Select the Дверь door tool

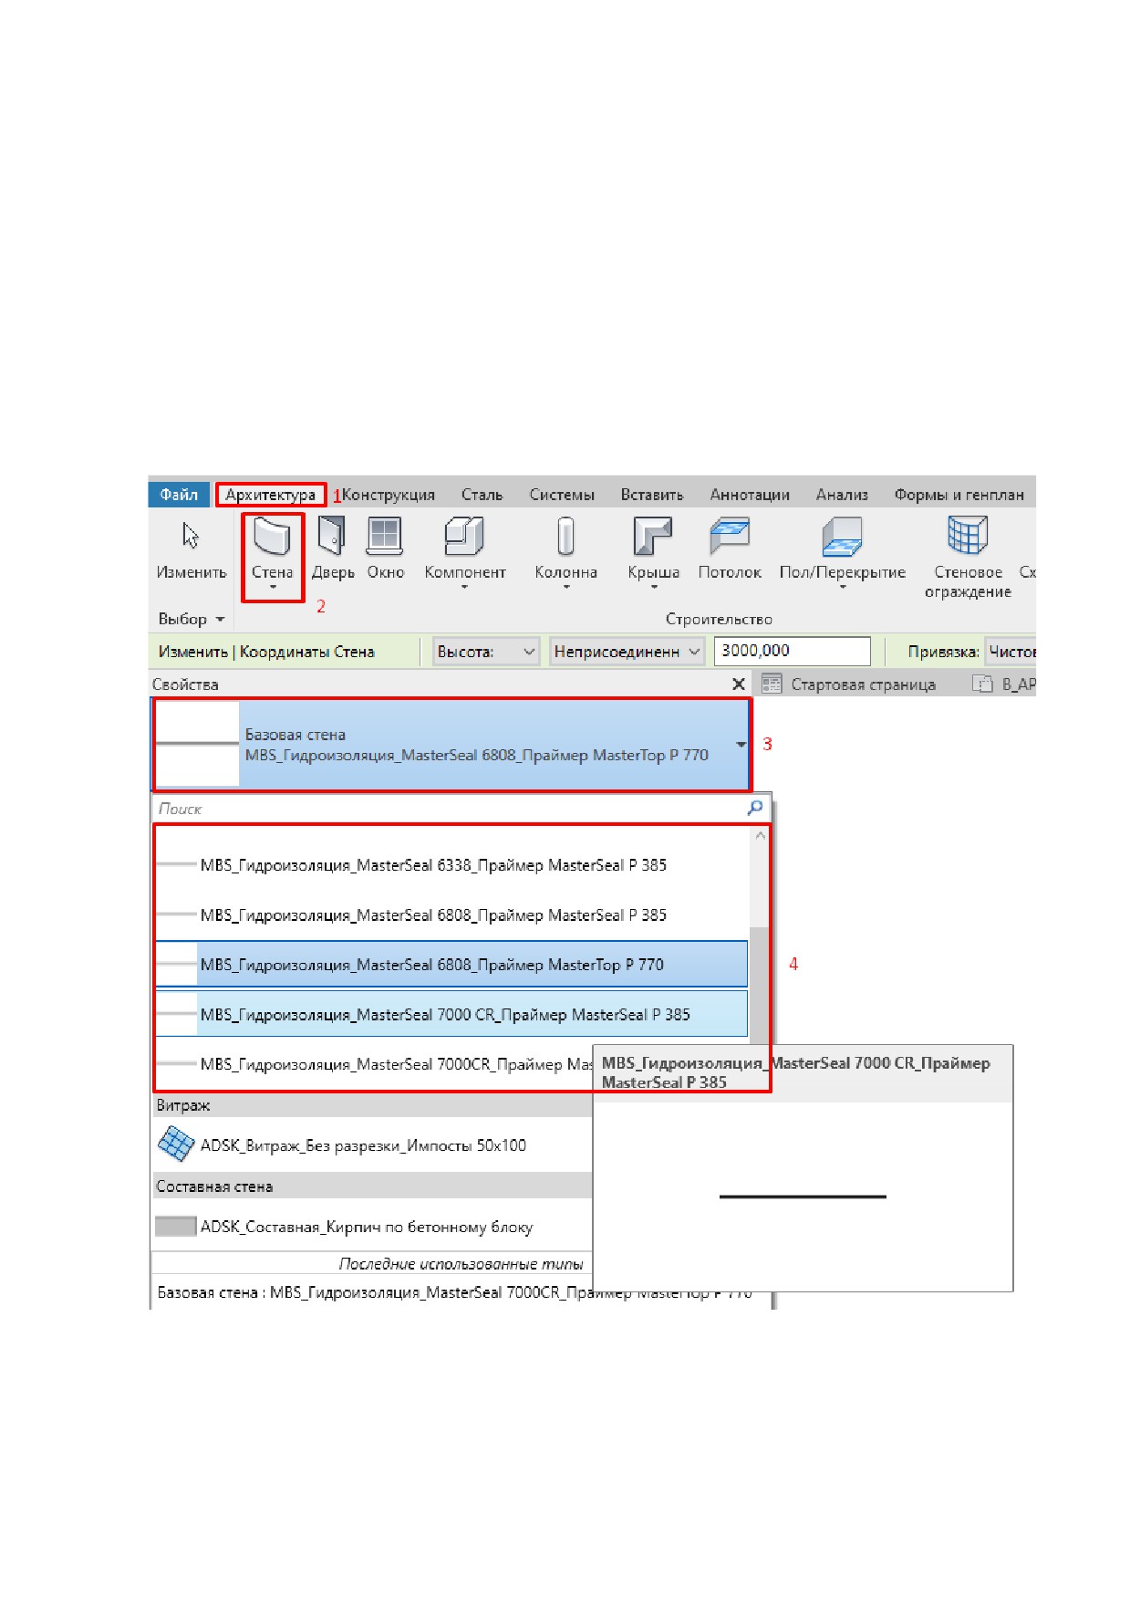(x=332, y=549)
